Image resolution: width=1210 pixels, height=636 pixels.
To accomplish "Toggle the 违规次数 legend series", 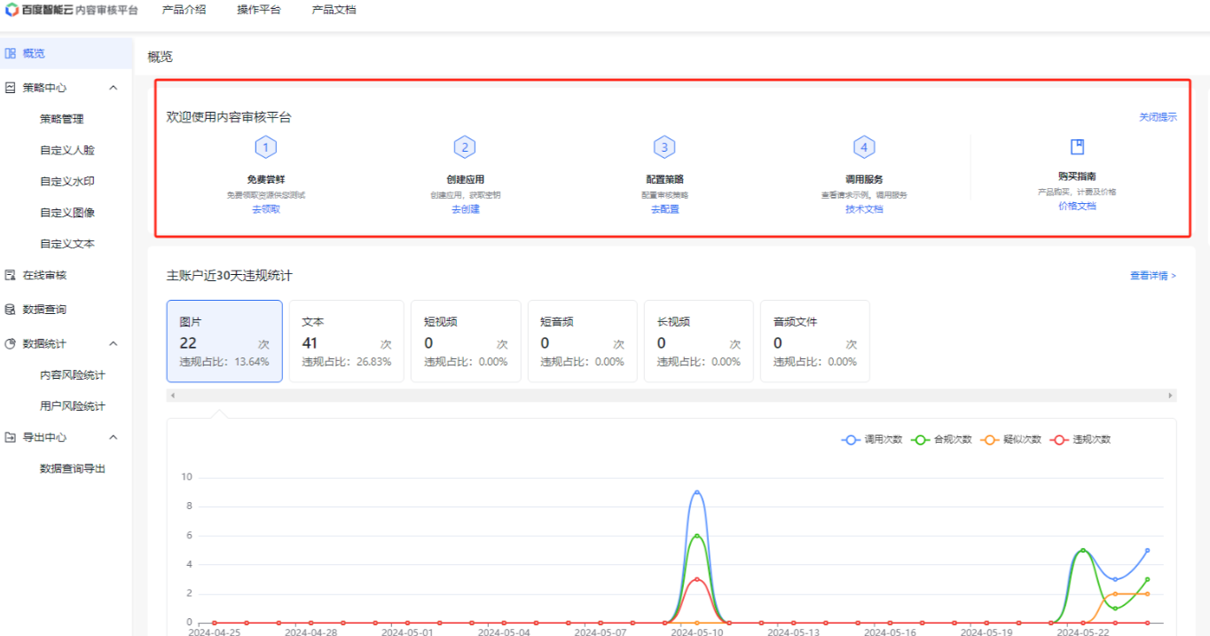I will tap(1080, 439).
